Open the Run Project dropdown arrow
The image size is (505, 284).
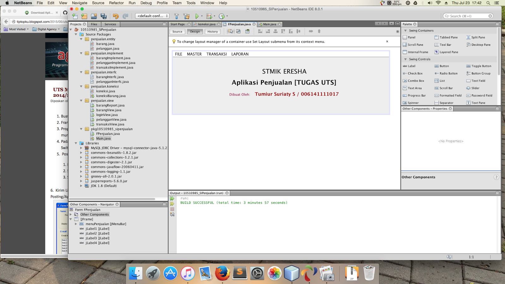pyautogui.click(x=202, y=16)
